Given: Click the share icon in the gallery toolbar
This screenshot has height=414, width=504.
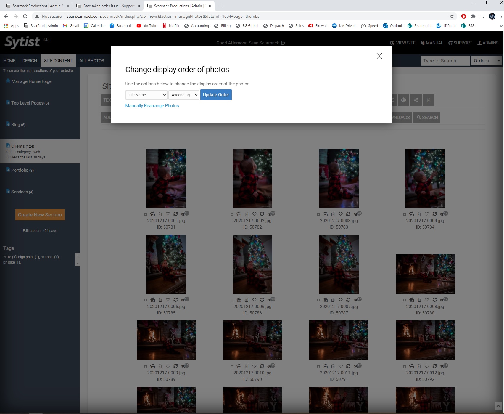Looking at the screenshot, I should pos(416,100).
